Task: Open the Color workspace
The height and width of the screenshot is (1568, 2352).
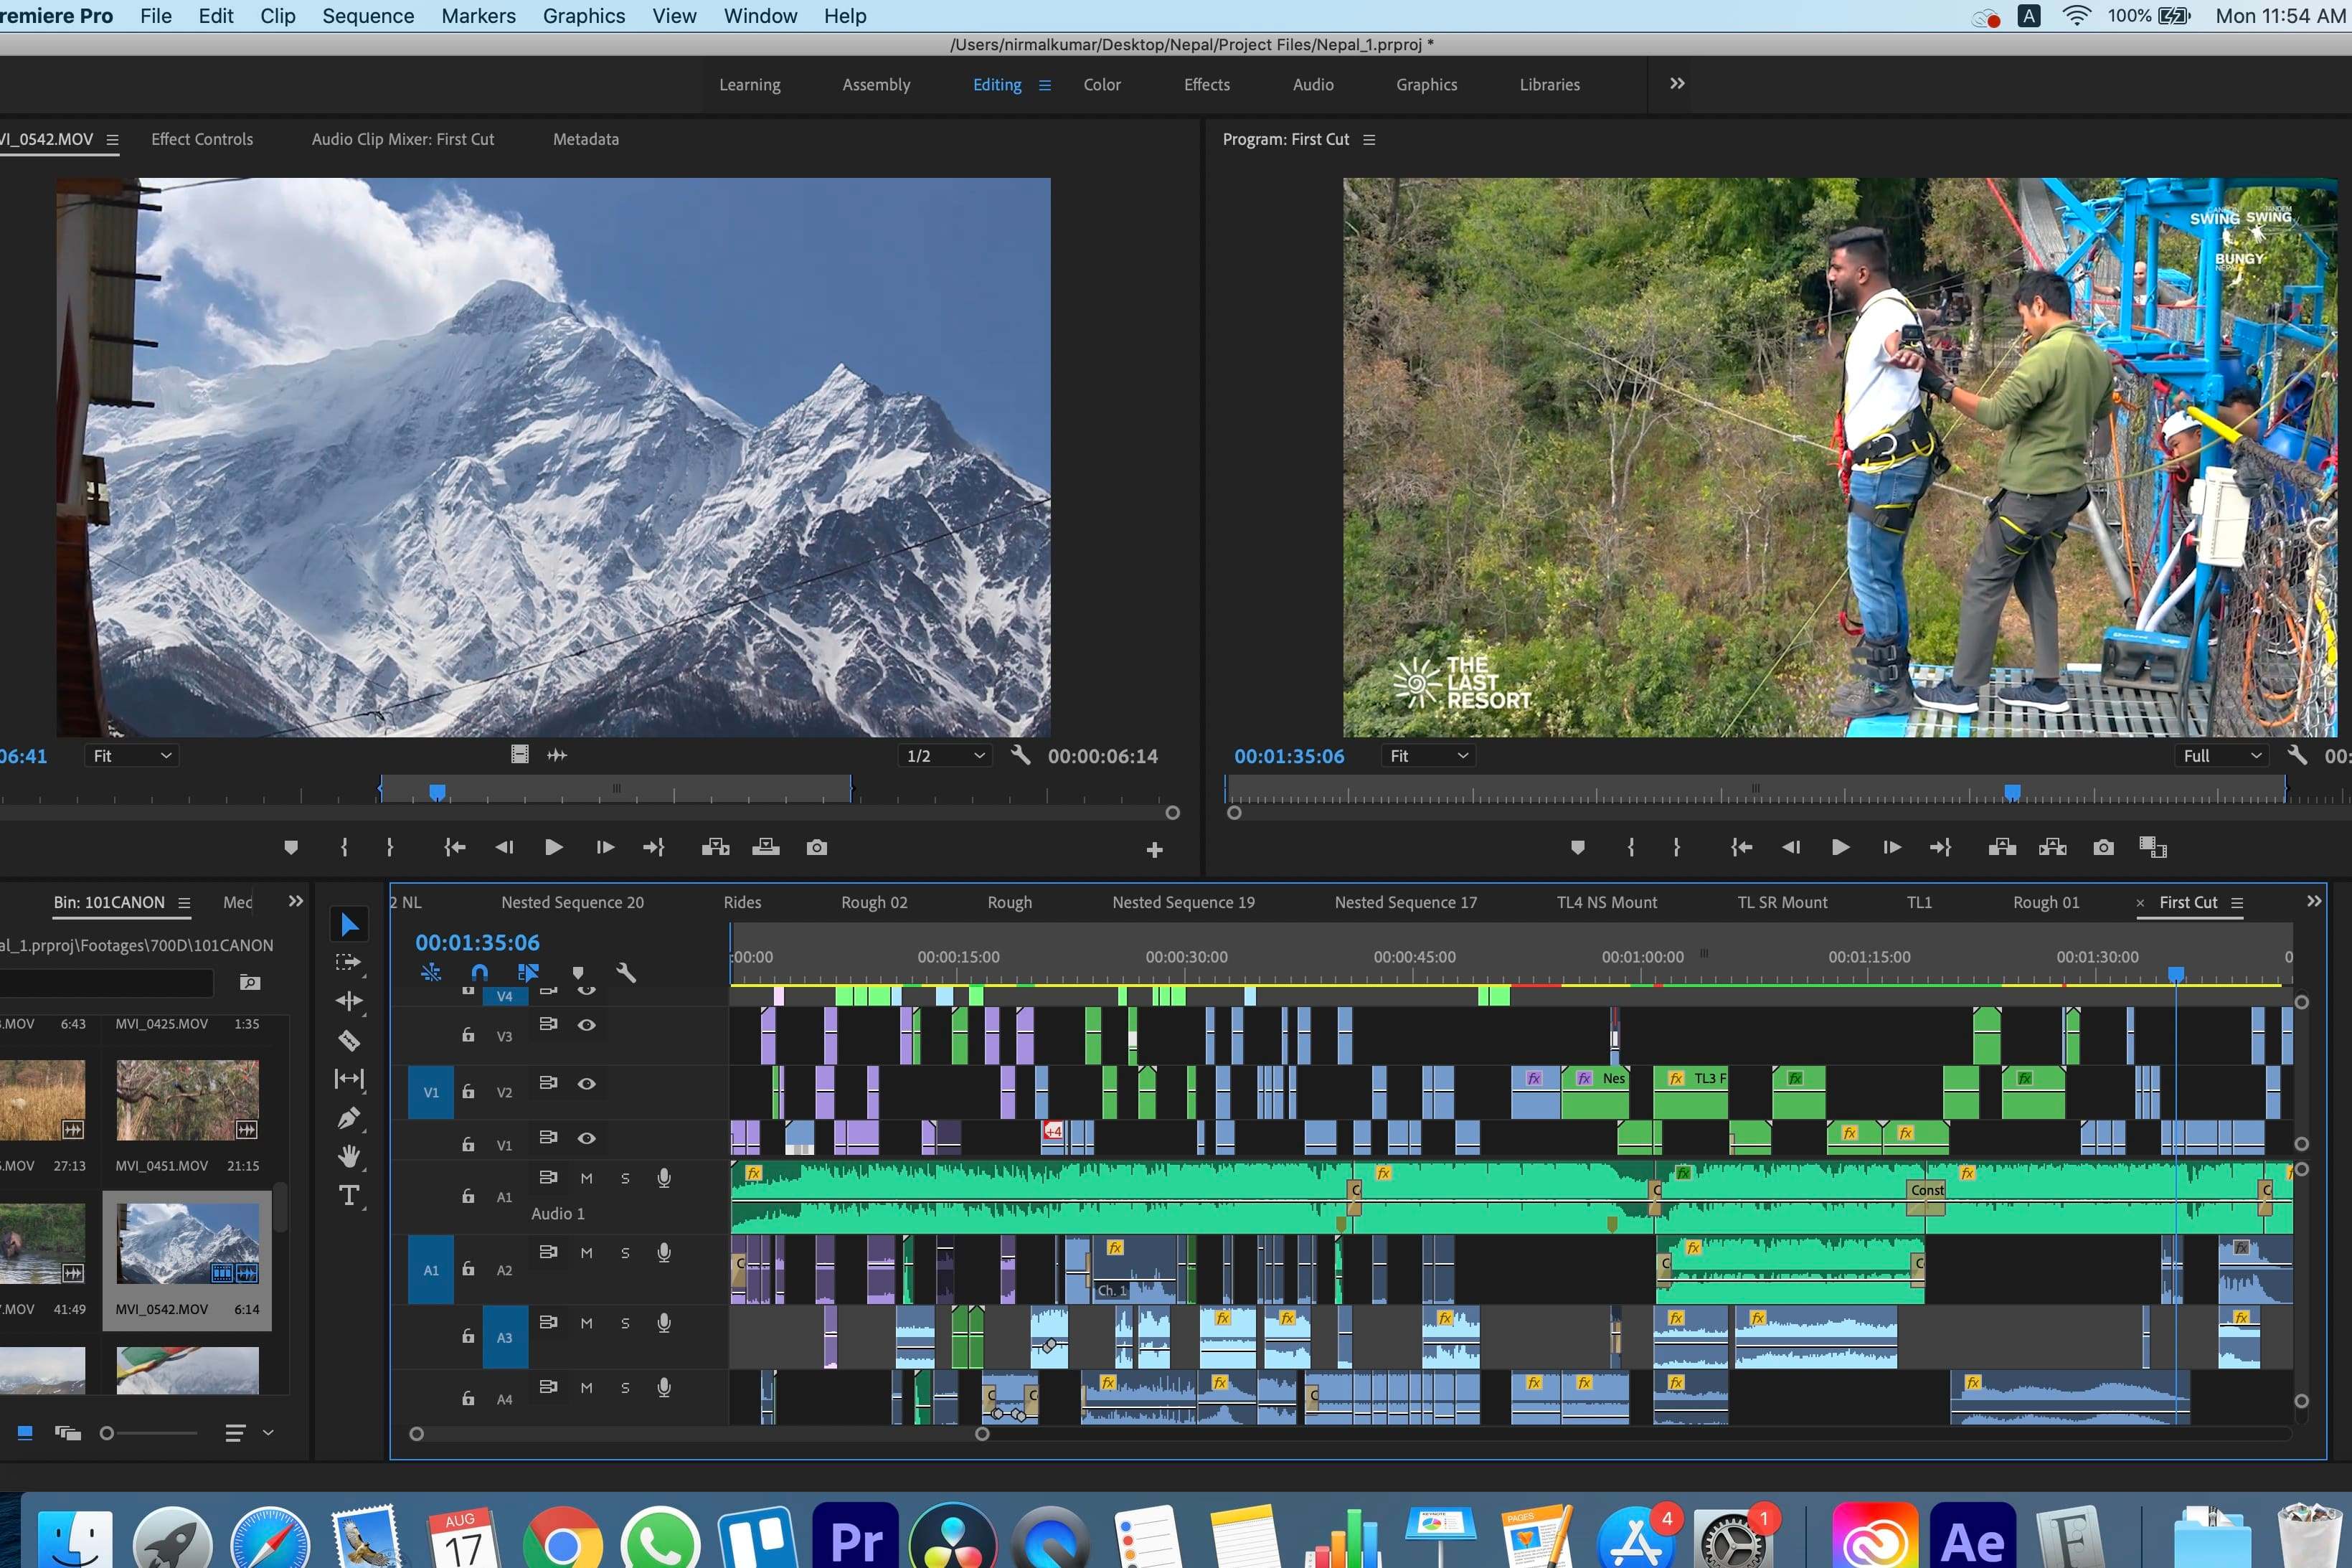Action: click(x=1102, y=85)
